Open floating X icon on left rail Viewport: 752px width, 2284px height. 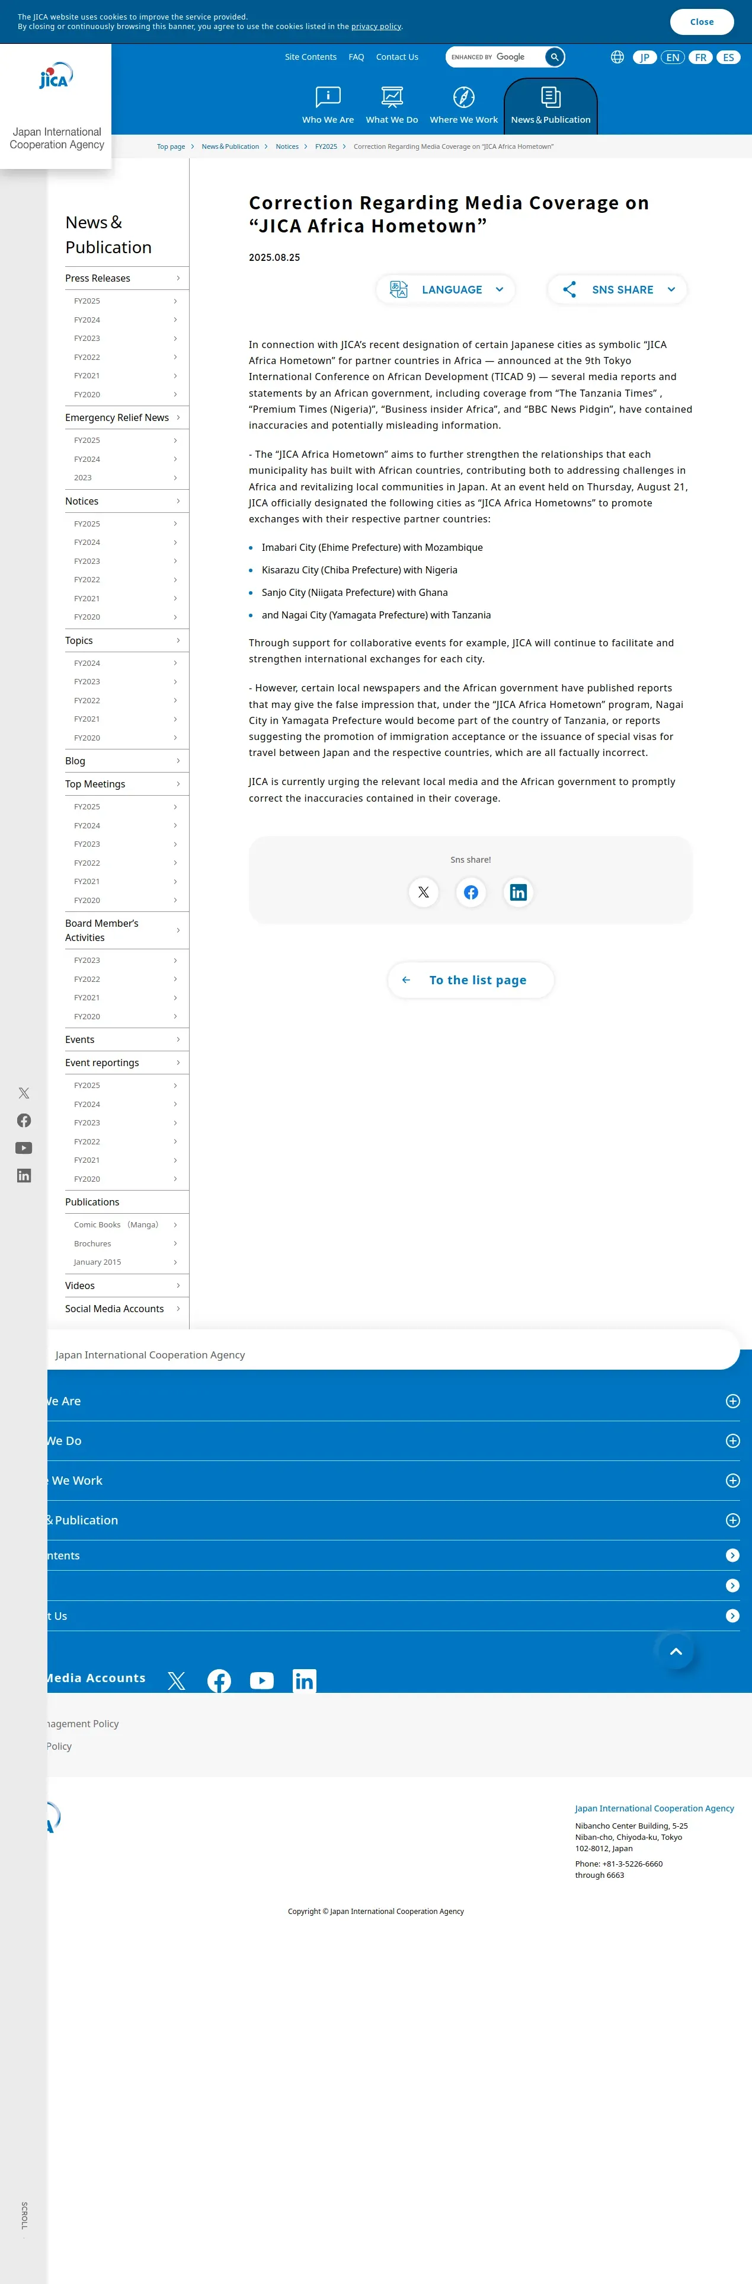(x=24, y=1093)
